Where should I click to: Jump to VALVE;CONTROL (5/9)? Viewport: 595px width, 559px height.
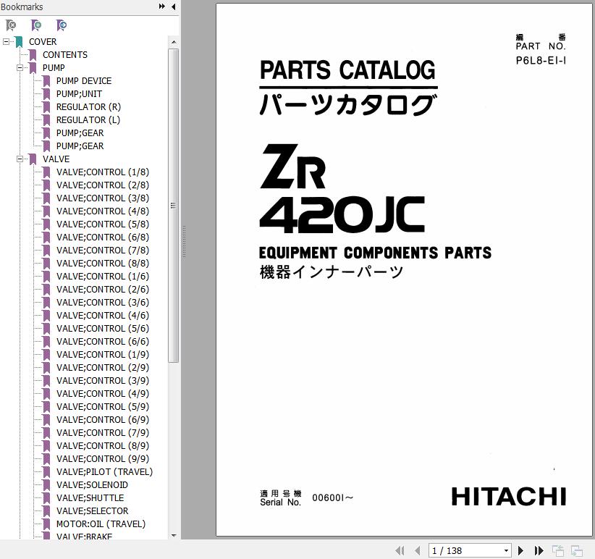point(103,406)
